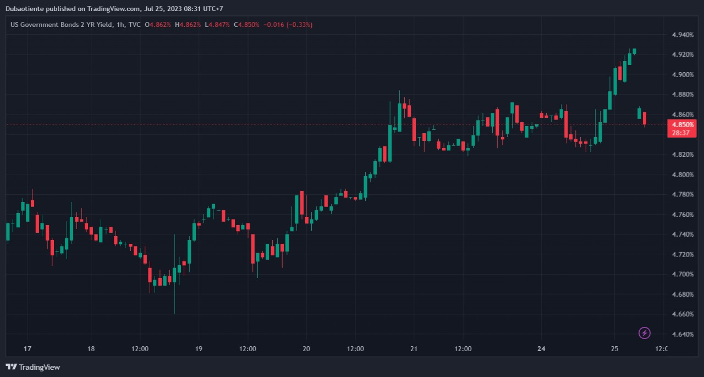704x377 pixels.
Task: Click the red 4.850% current price tag
Action: point(681,124)
